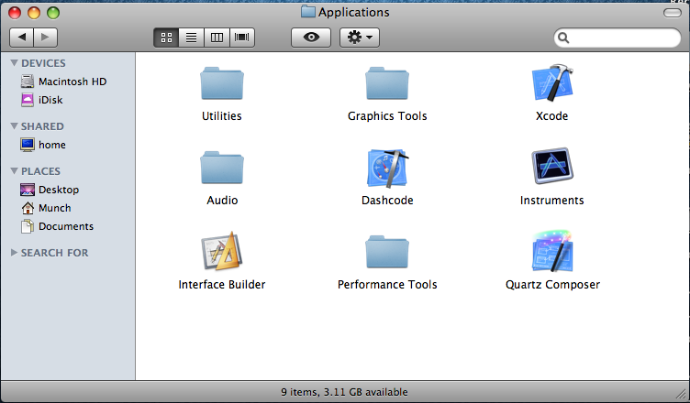Screen dimensions: 690x403
Task: Collapse the DEVICES section triangle
Action: pyautogui.click(x=14, y=63)
